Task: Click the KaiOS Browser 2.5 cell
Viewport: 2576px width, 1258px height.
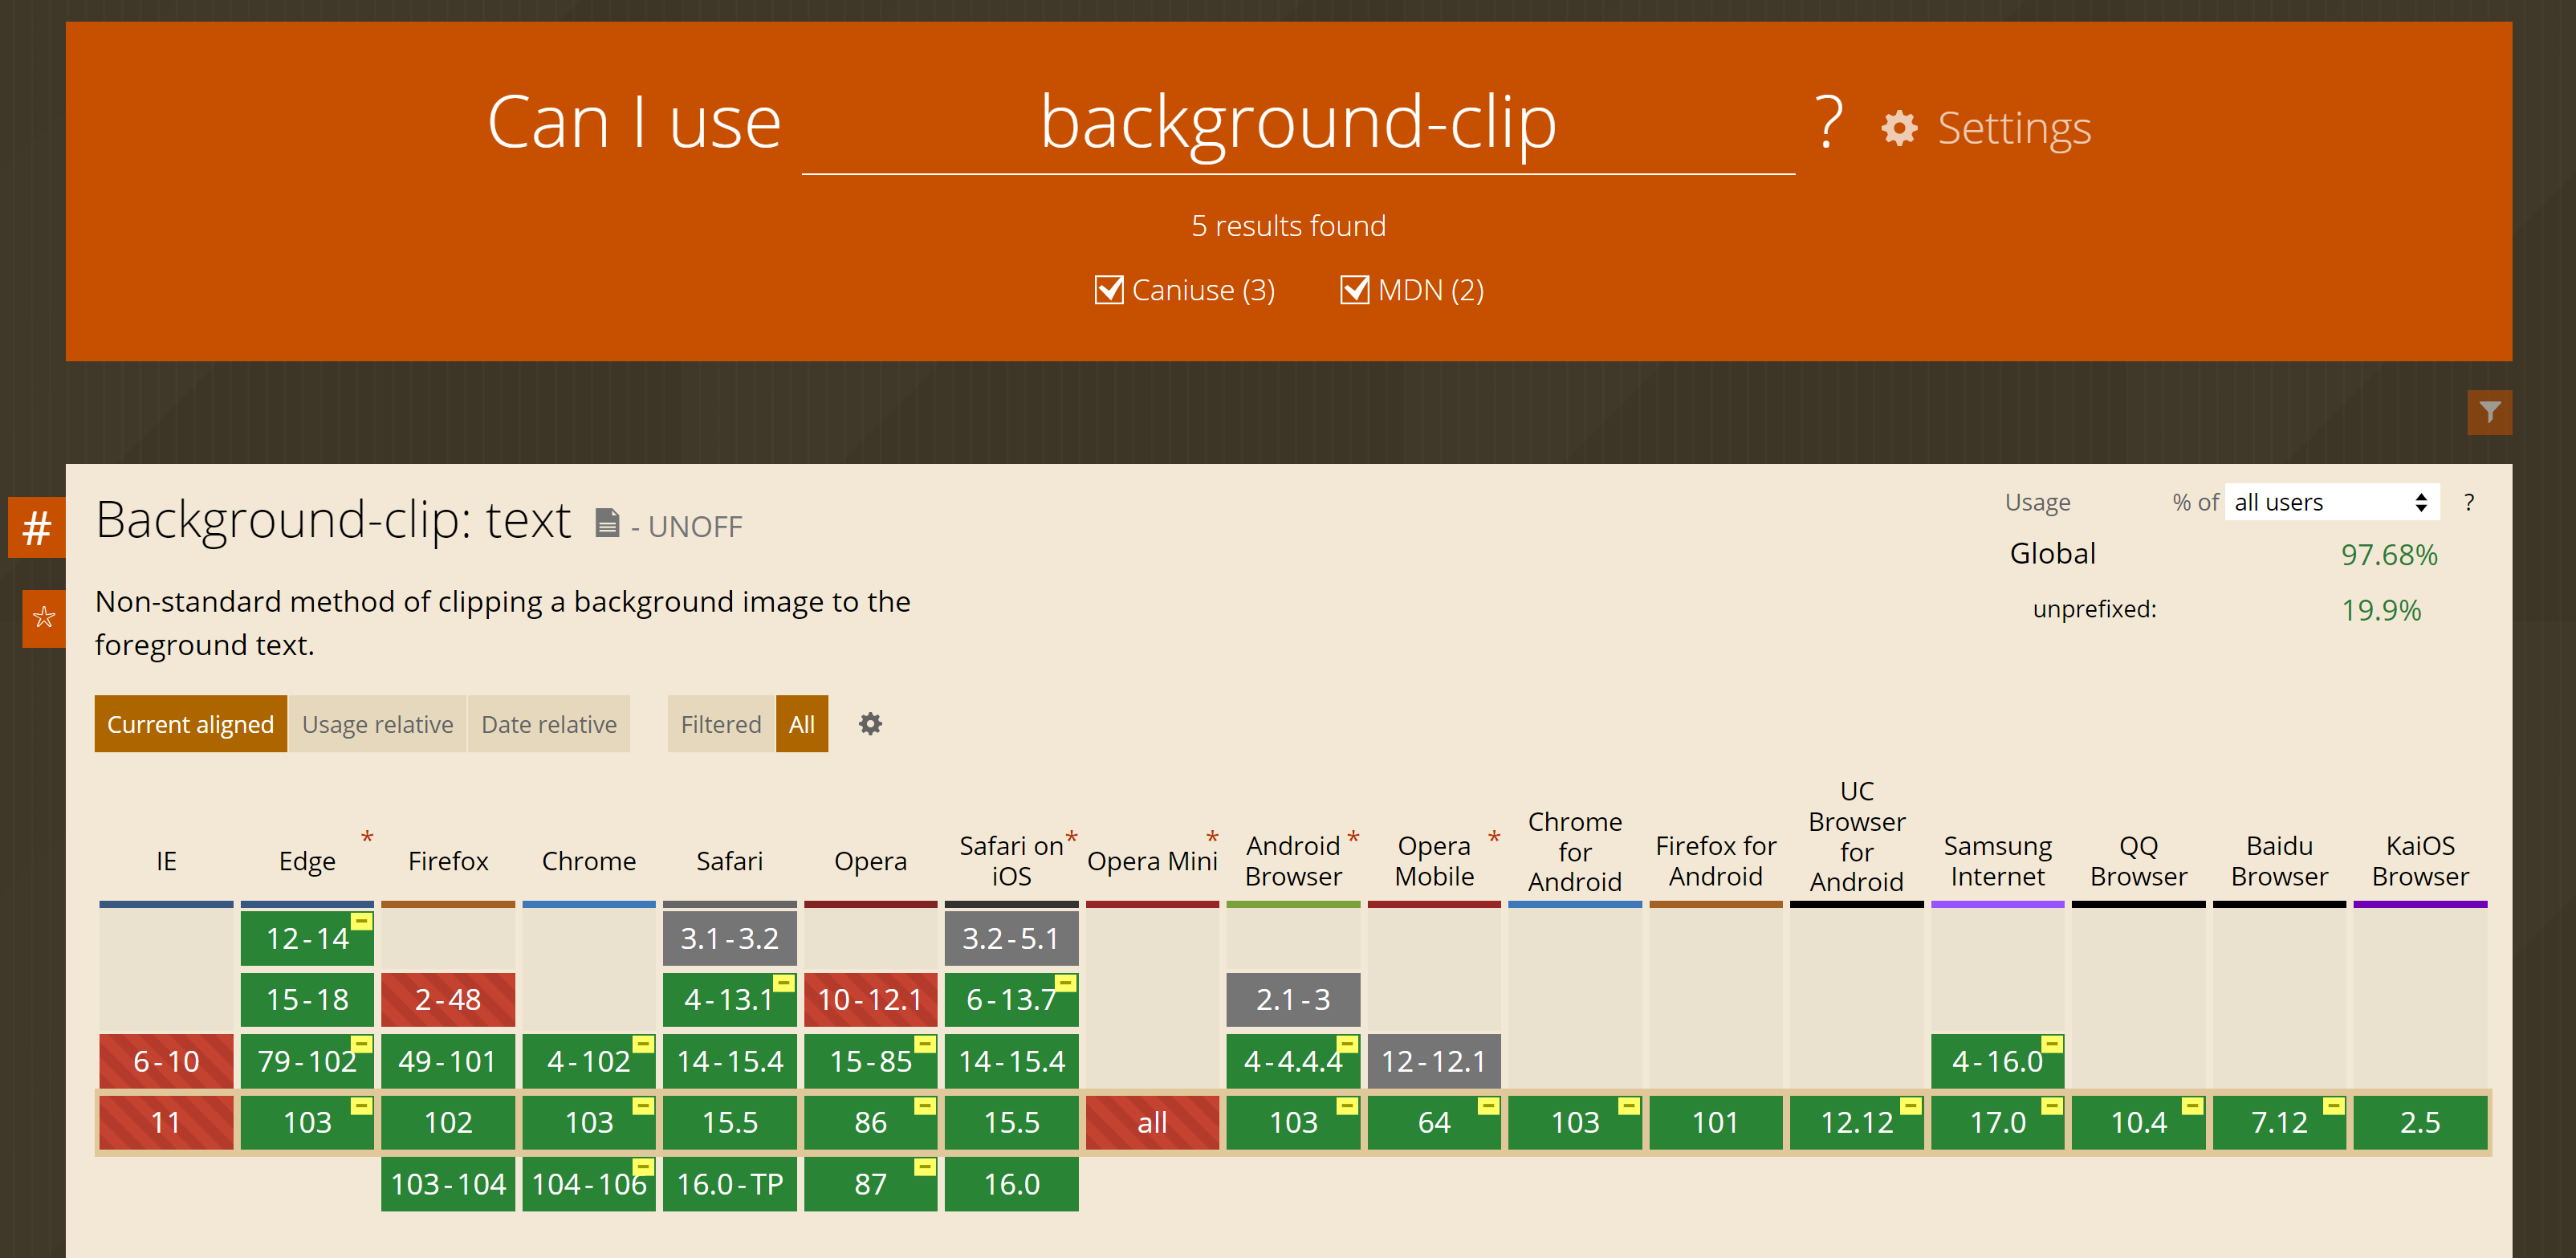Action: coord(2420,1122)
